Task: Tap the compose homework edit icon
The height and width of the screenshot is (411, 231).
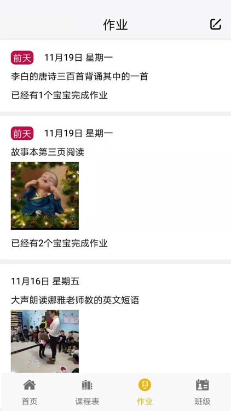Action: (216, 24)
